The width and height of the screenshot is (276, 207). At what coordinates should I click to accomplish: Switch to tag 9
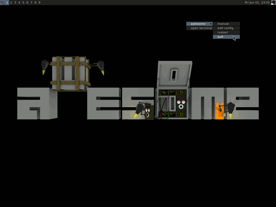tap(39, 2)
